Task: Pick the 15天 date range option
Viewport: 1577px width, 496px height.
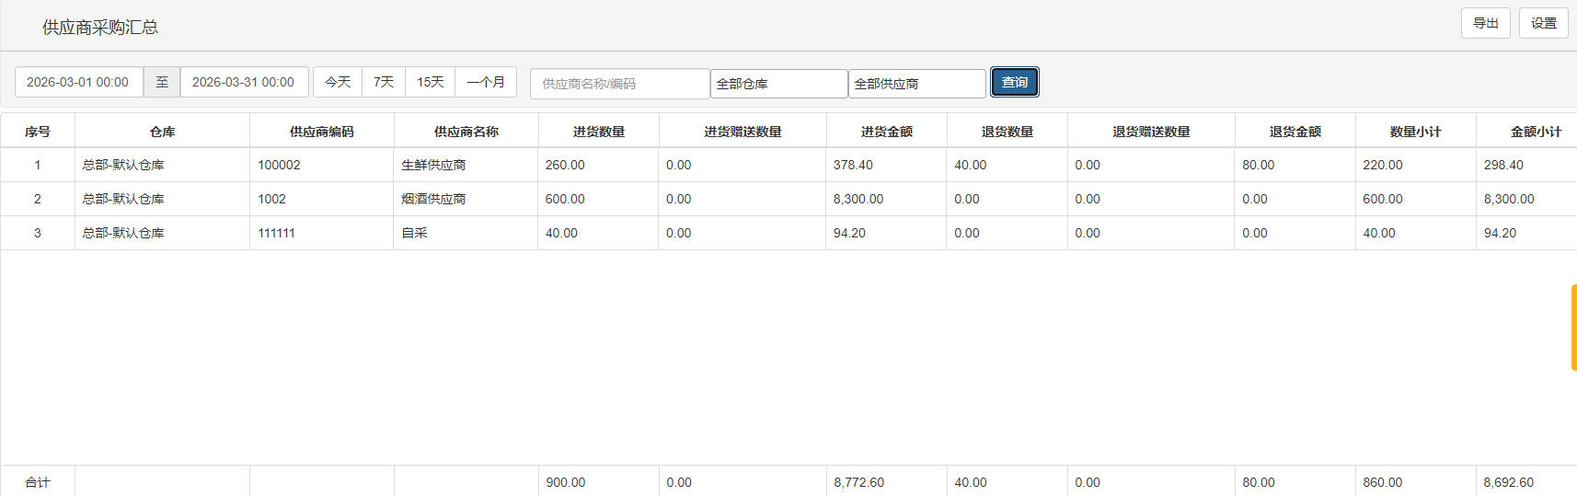Action: coord(430,82)
